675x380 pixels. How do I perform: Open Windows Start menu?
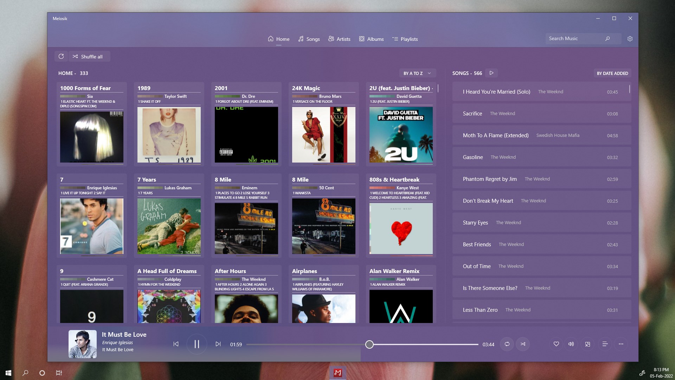coord(8,373)
